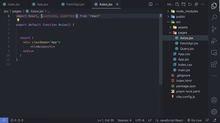Click the New File icon in Explorer
The height and width of the screenshot is (123, 220).
(x=177, y=4)
